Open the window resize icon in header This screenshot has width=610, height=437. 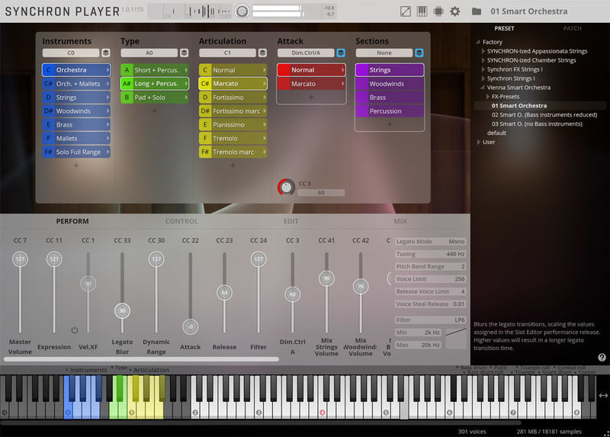(406, 11)
